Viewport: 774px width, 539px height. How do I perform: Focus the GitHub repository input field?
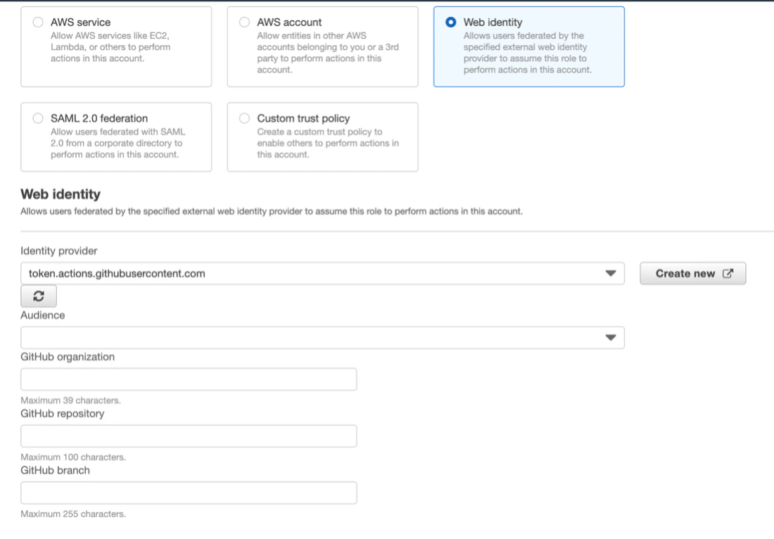click(189, 436)
